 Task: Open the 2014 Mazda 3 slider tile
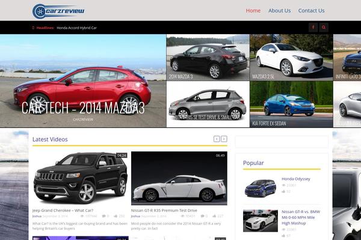208,58
